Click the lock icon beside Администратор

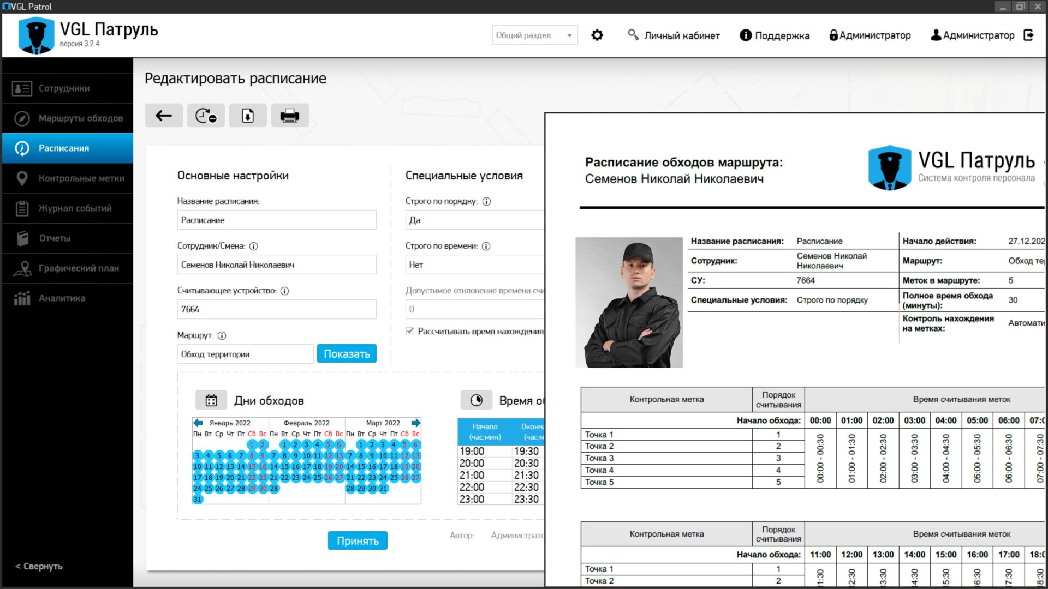[x=833, y=35]
